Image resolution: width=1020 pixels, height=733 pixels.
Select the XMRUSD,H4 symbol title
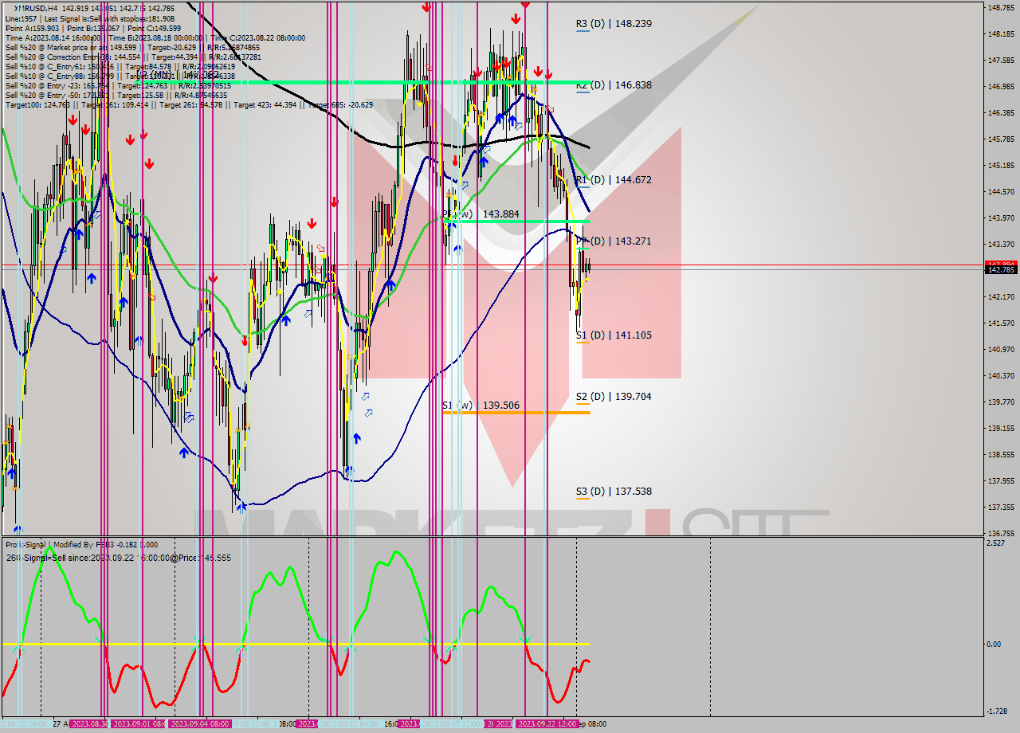coord(36,8)
